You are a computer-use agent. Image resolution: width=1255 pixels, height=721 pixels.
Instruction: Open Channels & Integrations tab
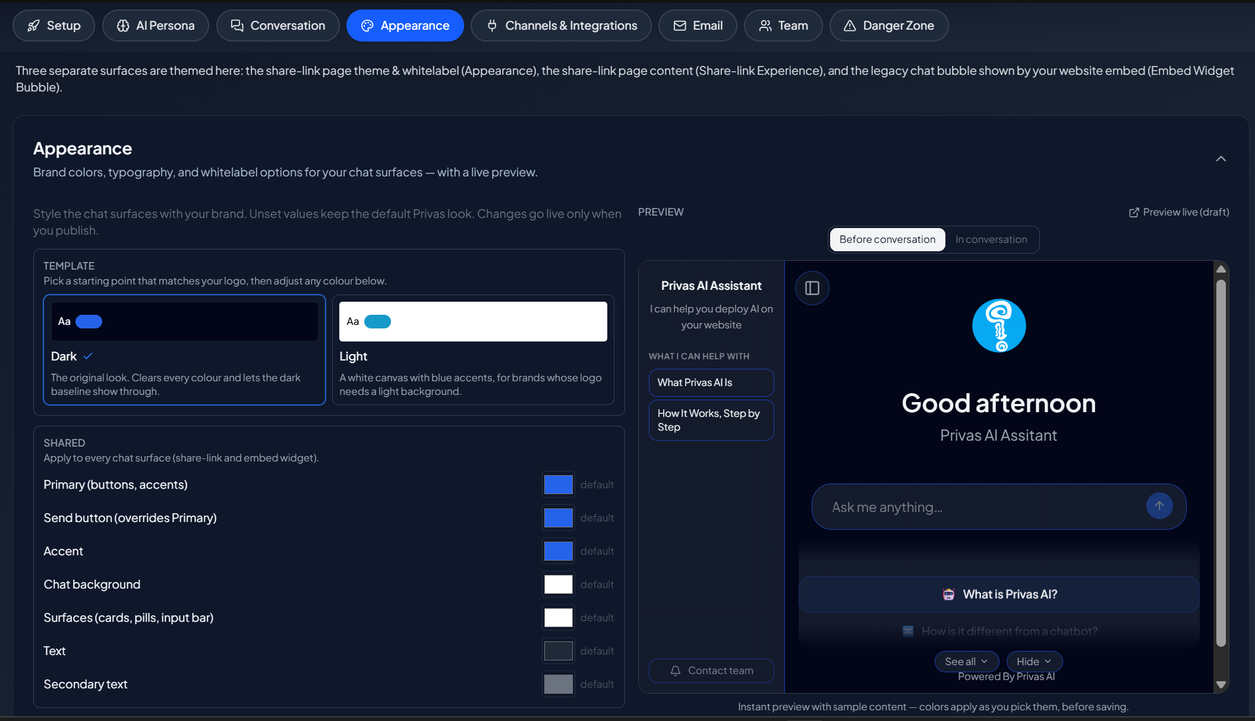[561, 26]
